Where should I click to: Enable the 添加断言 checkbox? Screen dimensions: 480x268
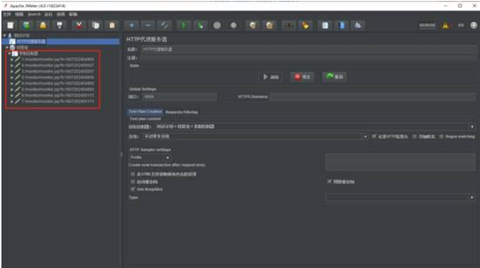point(415,137)
